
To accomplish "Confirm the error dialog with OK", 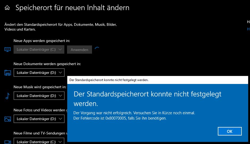I will tap(230, 131).
